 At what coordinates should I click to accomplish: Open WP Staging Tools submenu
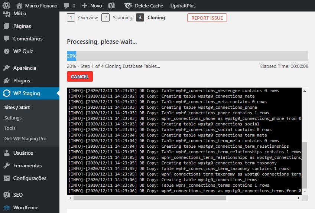tap(10, 128)
